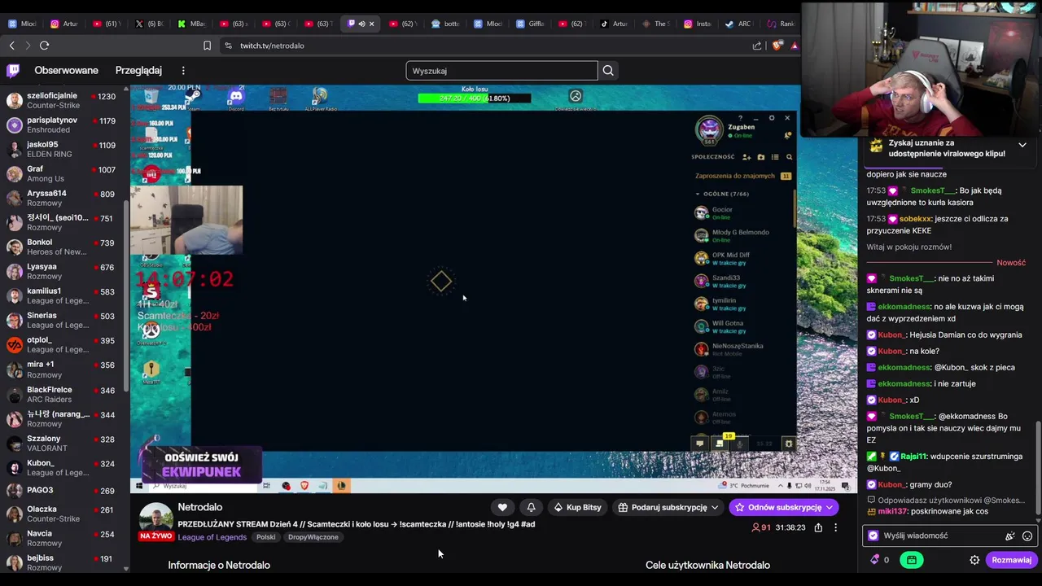Viewport: 1042px width, 586px height.
Task: Open the Przeglądaj tab
Action: click(x=138, y=71)
